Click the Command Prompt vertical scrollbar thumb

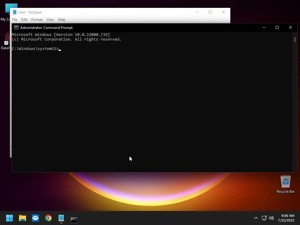(295, 40)
